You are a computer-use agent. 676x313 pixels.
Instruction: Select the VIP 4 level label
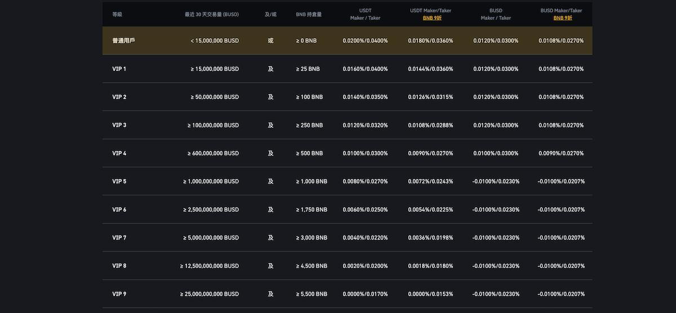pos(119,153)
